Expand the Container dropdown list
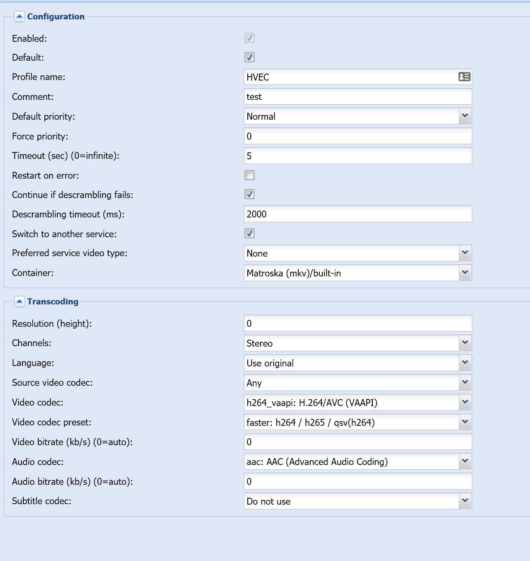The image size is (530, 561). pyautogui.click(x=465, y=273)
